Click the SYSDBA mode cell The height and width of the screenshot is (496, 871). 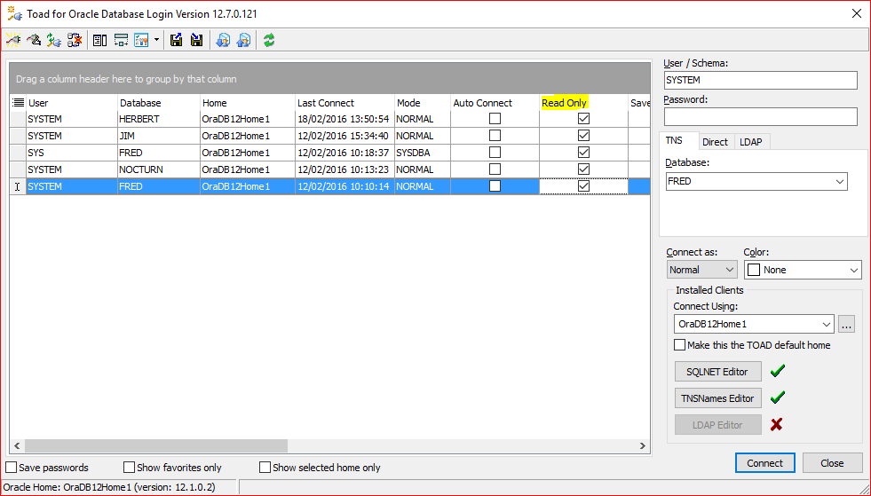pyautogui.click(x=423, y=153)
